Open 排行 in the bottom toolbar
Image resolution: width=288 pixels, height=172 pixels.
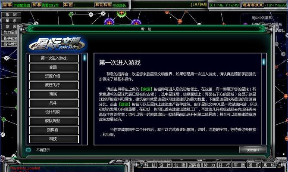(224, 165)
